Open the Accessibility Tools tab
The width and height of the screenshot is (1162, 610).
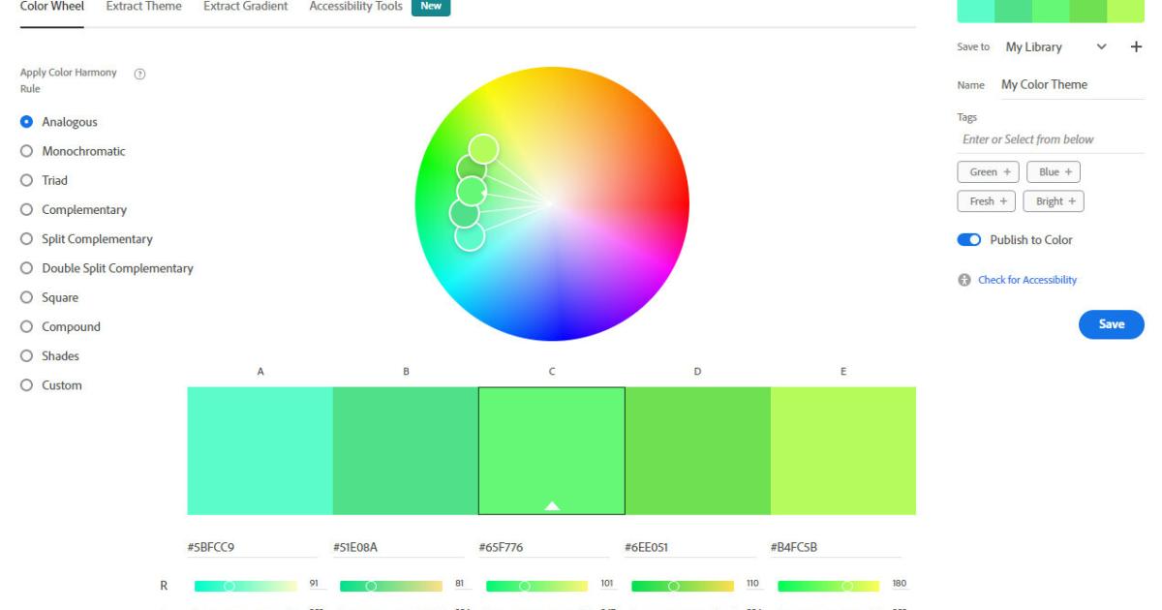pos(355,7)
